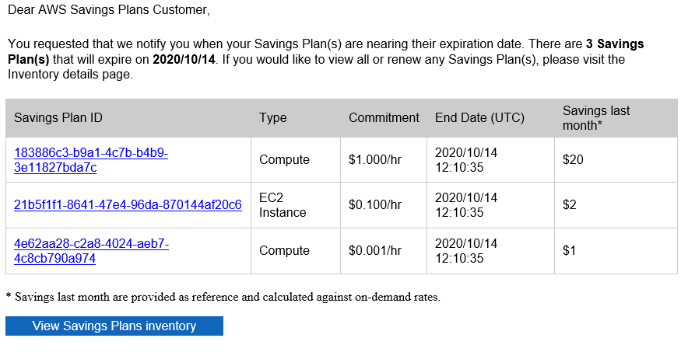The height and width of the screenshot is (352, 681).
Task: Click the Dear AWS Savings Plans Customer greeting
Action: (x=108, y=11)
